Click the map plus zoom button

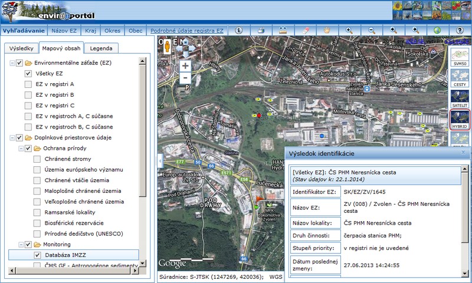click(185, 66)
